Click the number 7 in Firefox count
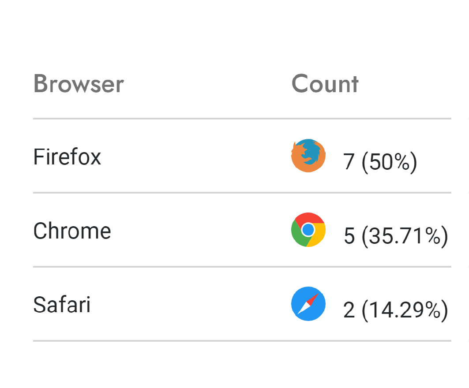The width and height of the screenshot is (469, 388). (x=349, y=162)
